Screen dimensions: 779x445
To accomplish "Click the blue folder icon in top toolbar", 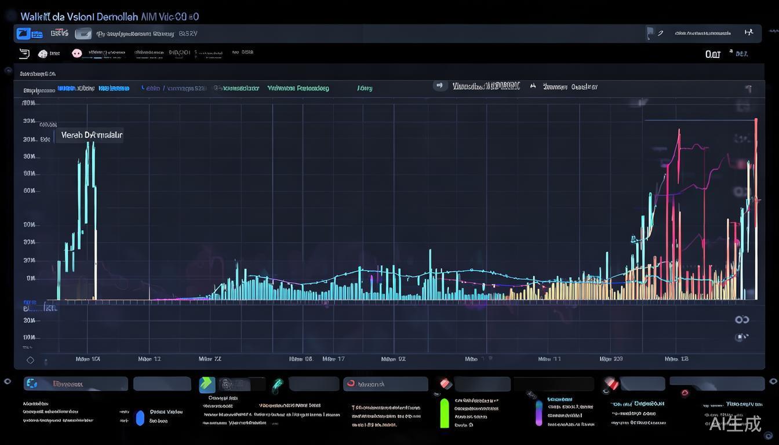I will pyautogui.click(x=24, y=34).
